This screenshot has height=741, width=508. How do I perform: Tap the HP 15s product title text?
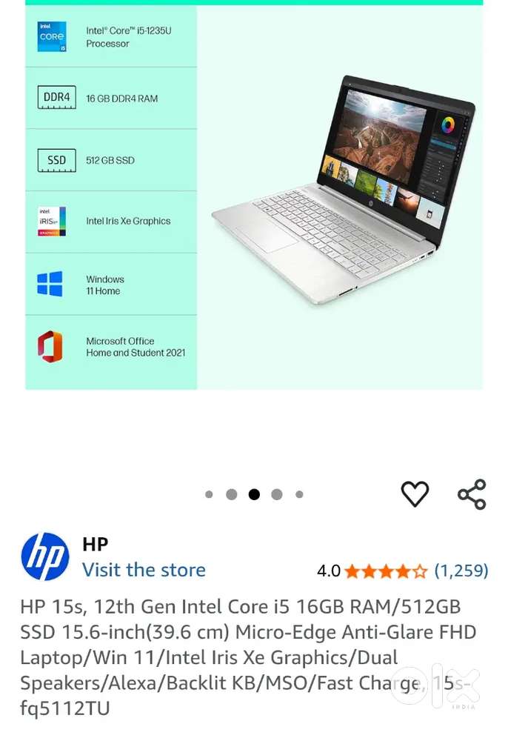tap(248, 657)
